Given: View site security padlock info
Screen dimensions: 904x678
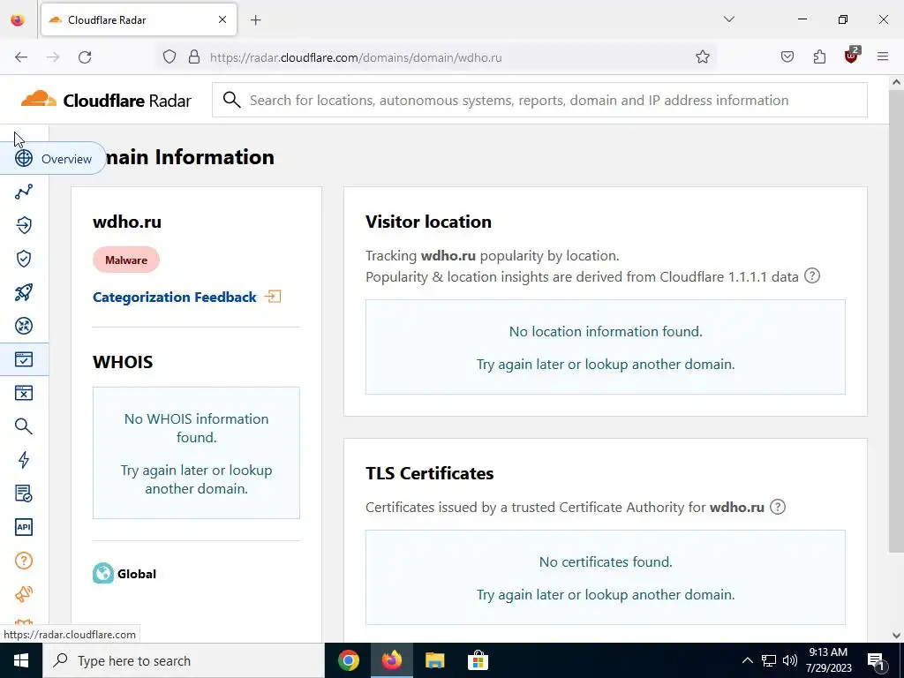Looking at the screenshot, I should click(x=194, y=57).
